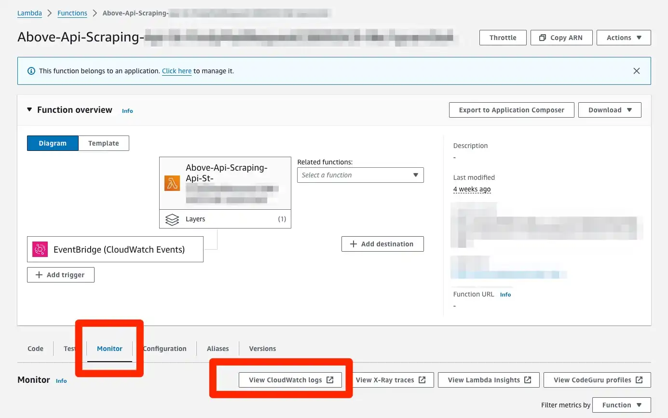The height and width of the screenshot is (418, 668).
Task: Open Filter metrics by Function dropdown
Action: (621, 405)
